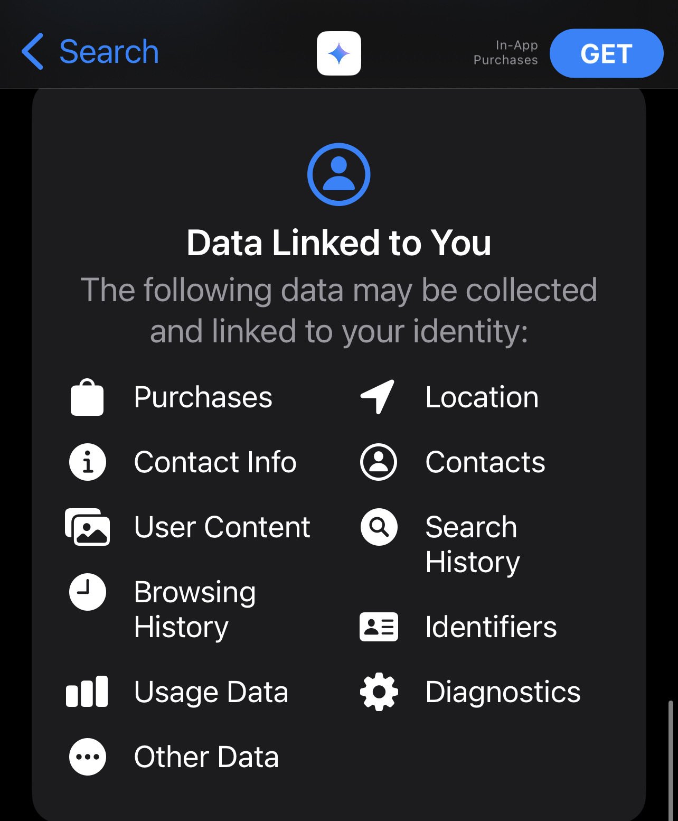Tap the Diagnostics text label
The width and height of the screenshot is (678, 821).
(503, 692)
